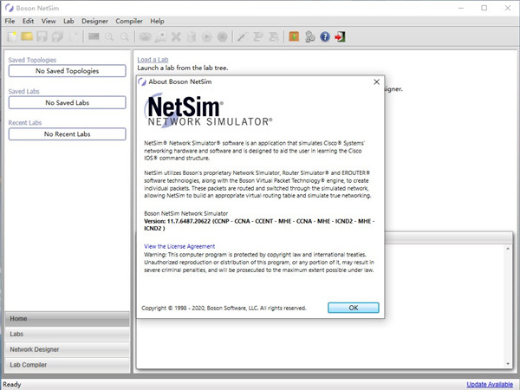This screenshot has height=390, width=520.
Task: Open the View menu
Action: (49, 21)
